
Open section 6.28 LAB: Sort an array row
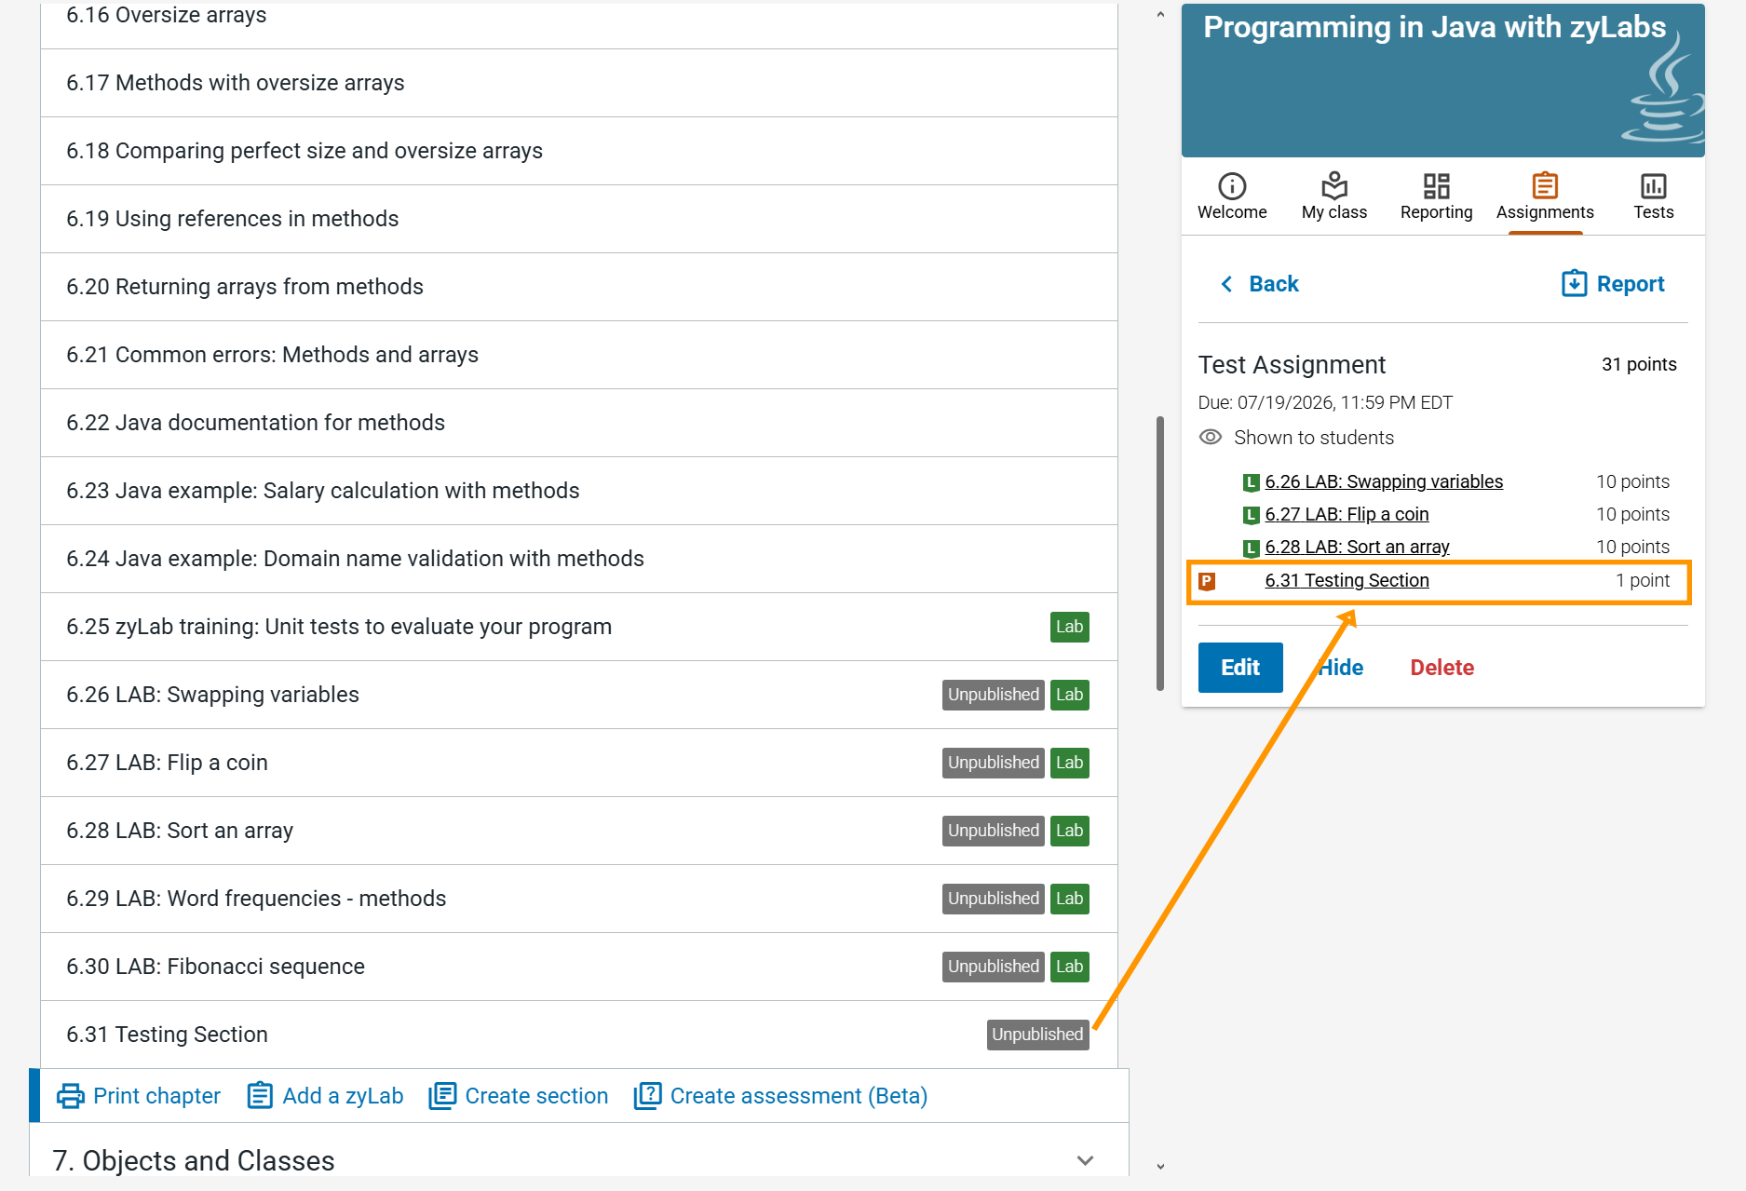pyautogui.click(x=579, y=831)
